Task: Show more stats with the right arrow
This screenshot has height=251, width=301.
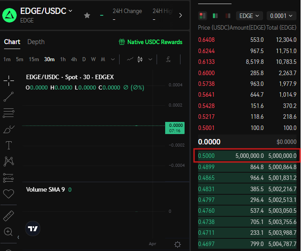Action: pyautogui.click(x=181, y=15)
